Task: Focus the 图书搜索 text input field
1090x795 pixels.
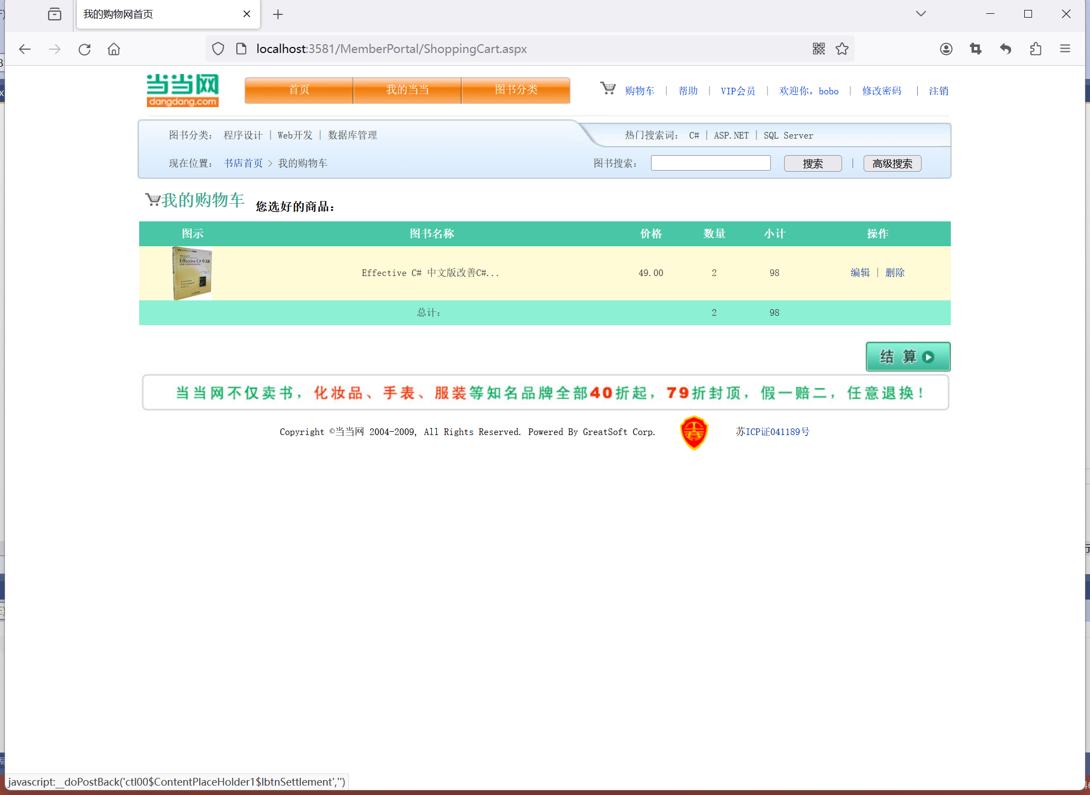Action: (x=710, y=163)
